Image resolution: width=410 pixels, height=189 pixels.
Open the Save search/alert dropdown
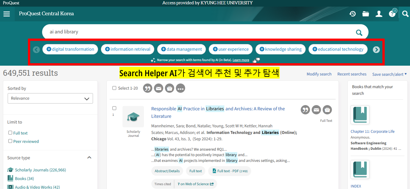pos(389,74)
